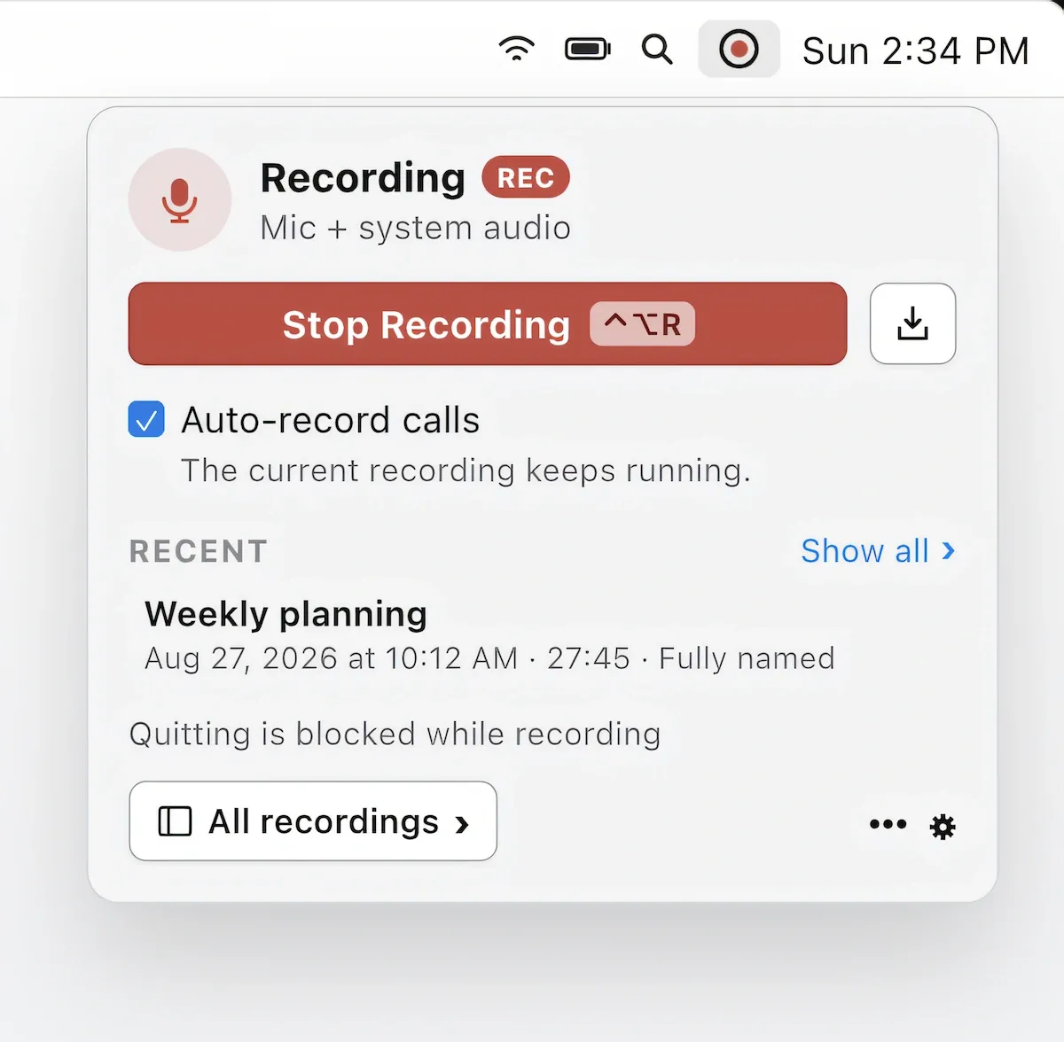1064x1042 pixels.
Task: Click the REC status badge
Action: pos(526,178)
